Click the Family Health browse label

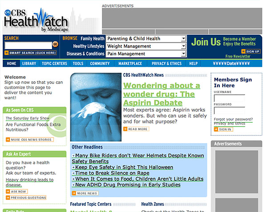[x=93, y=39]
